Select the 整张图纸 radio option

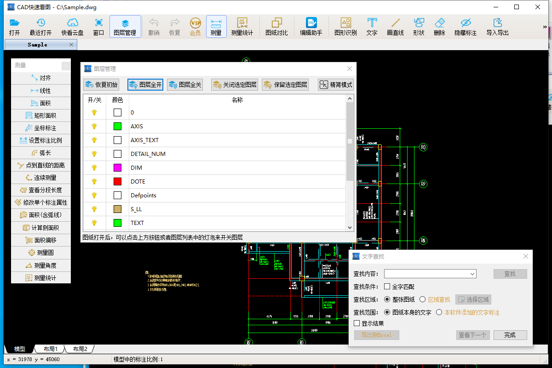[x=387, y=299]
